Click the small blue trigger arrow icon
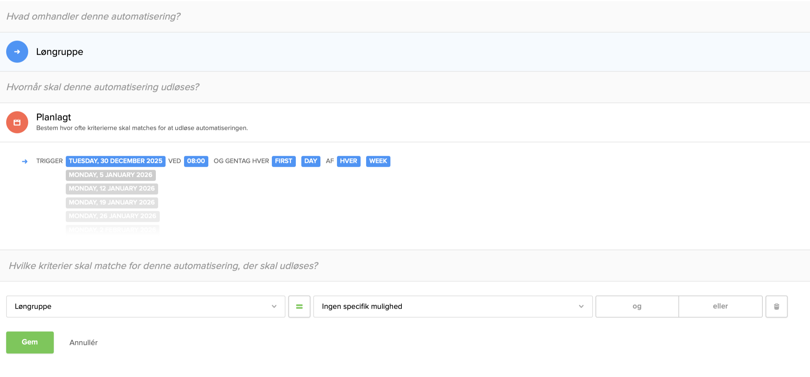Image resolution: width=810 pixels, height=377 pixels. [25, 161]
